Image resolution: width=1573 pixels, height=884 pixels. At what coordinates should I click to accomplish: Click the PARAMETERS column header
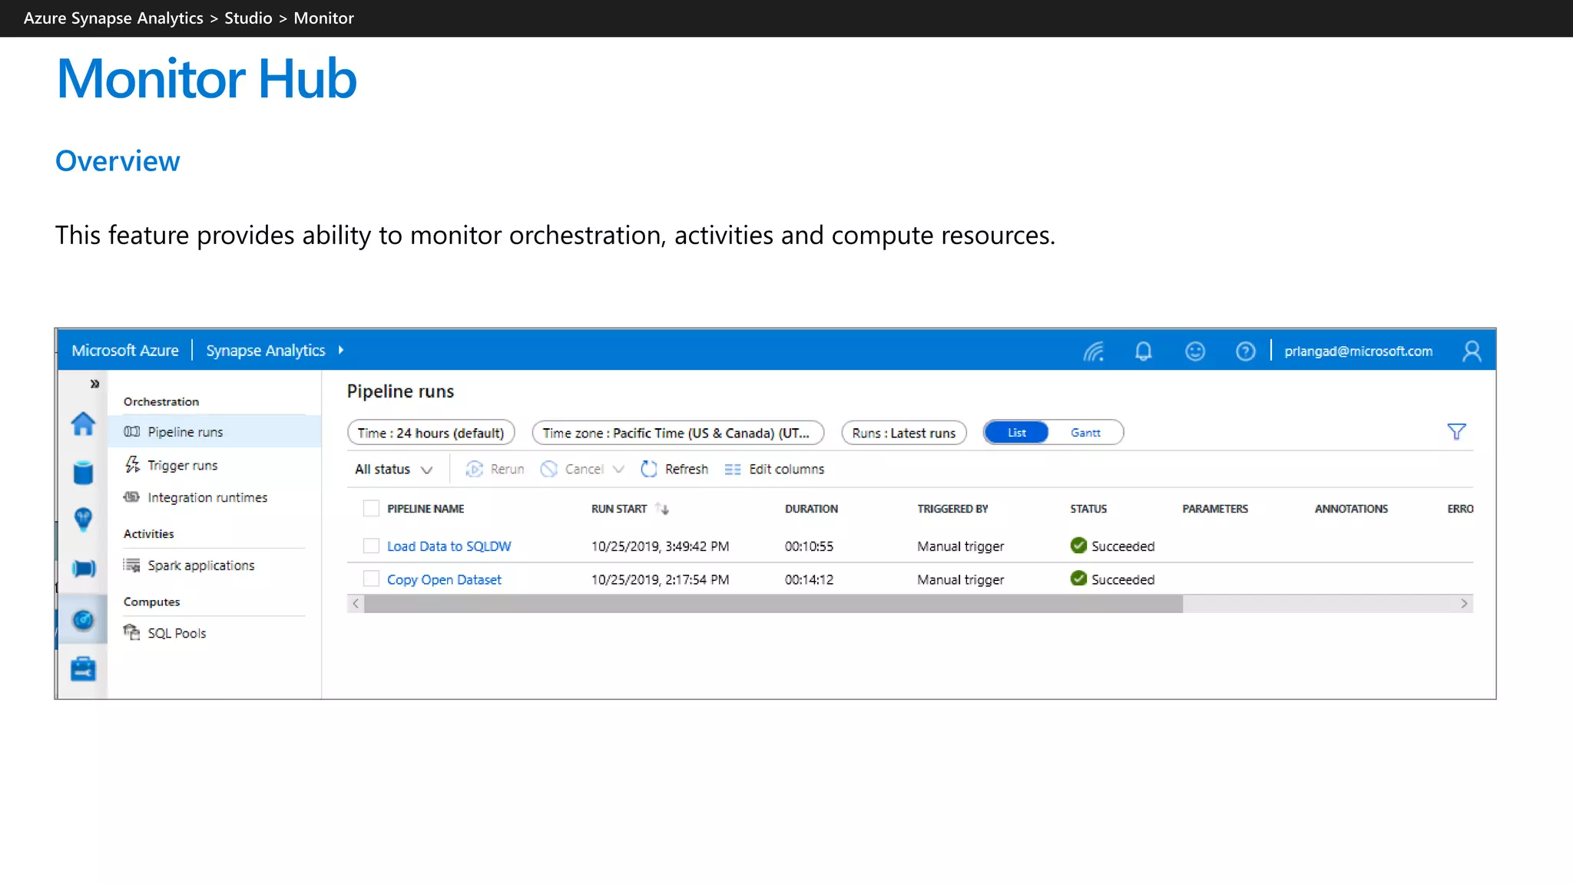click(1215, 509)
